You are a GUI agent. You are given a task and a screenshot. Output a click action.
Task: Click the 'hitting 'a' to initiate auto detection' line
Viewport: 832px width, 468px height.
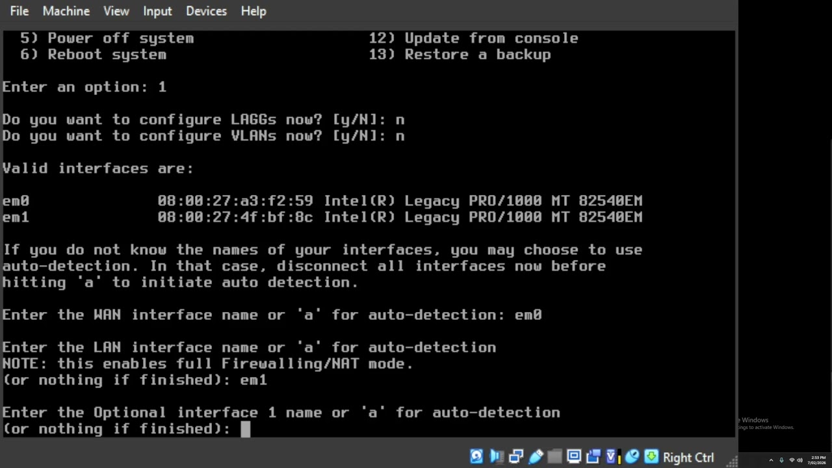click(x=180, y=282)
